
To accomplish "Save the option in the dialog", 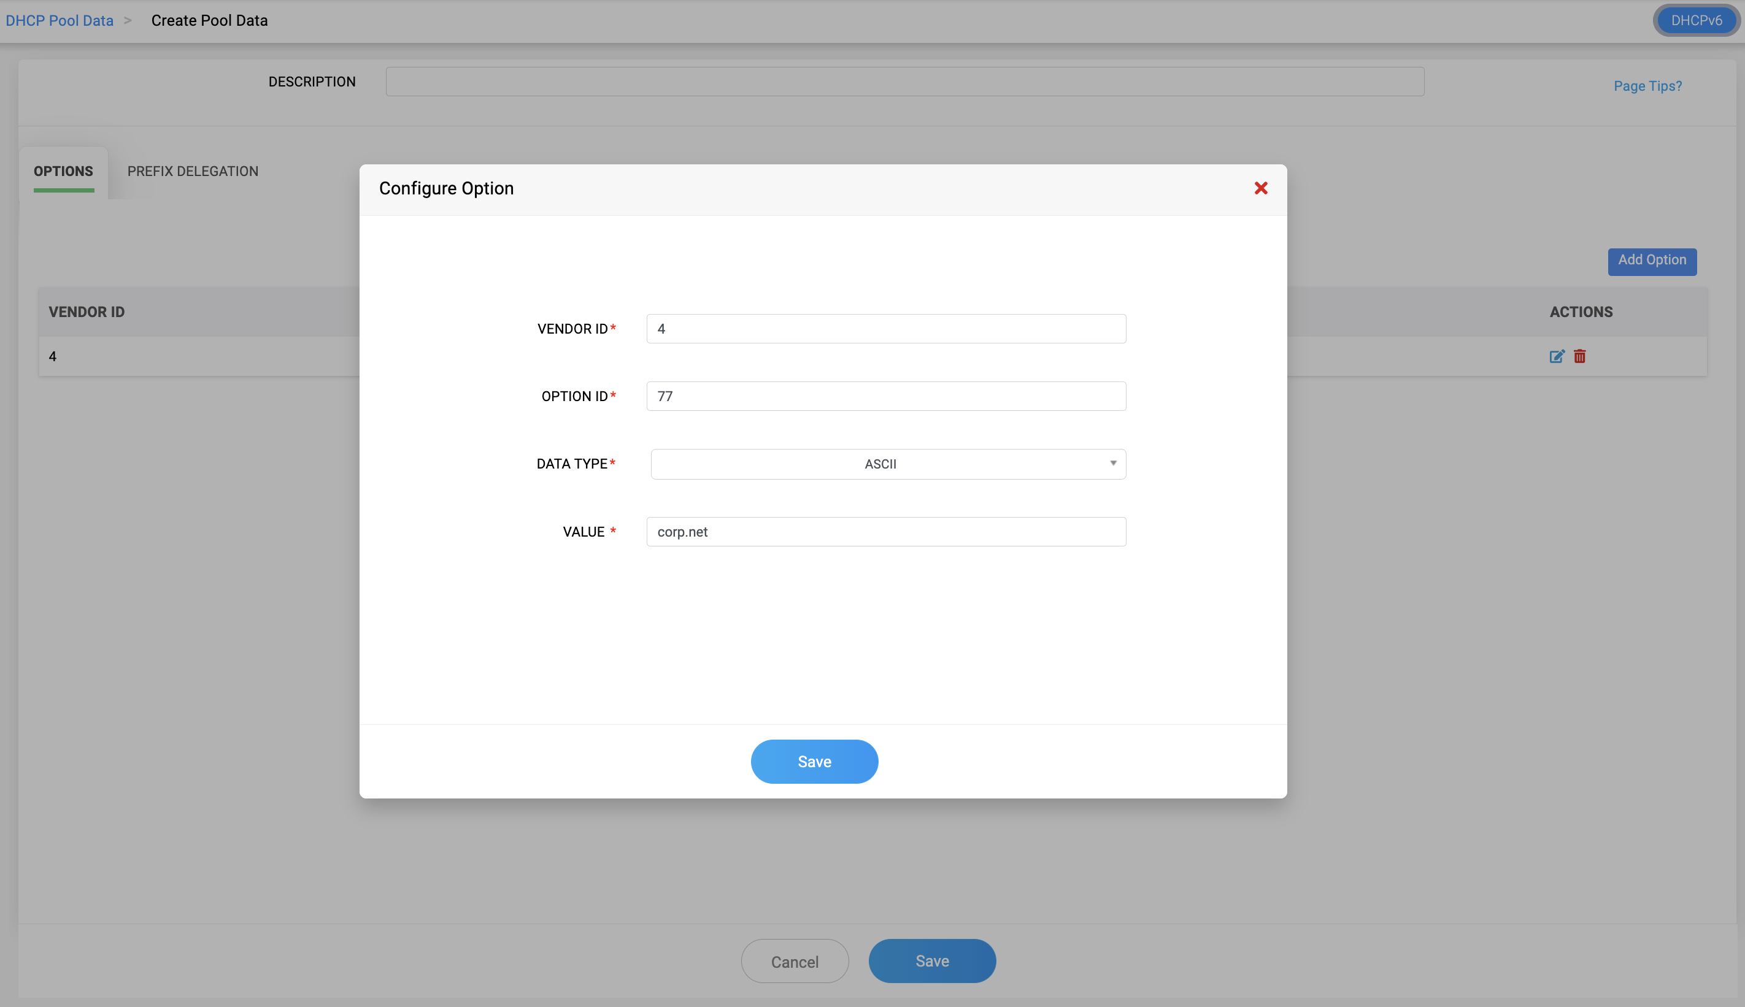I will point(814,762).
